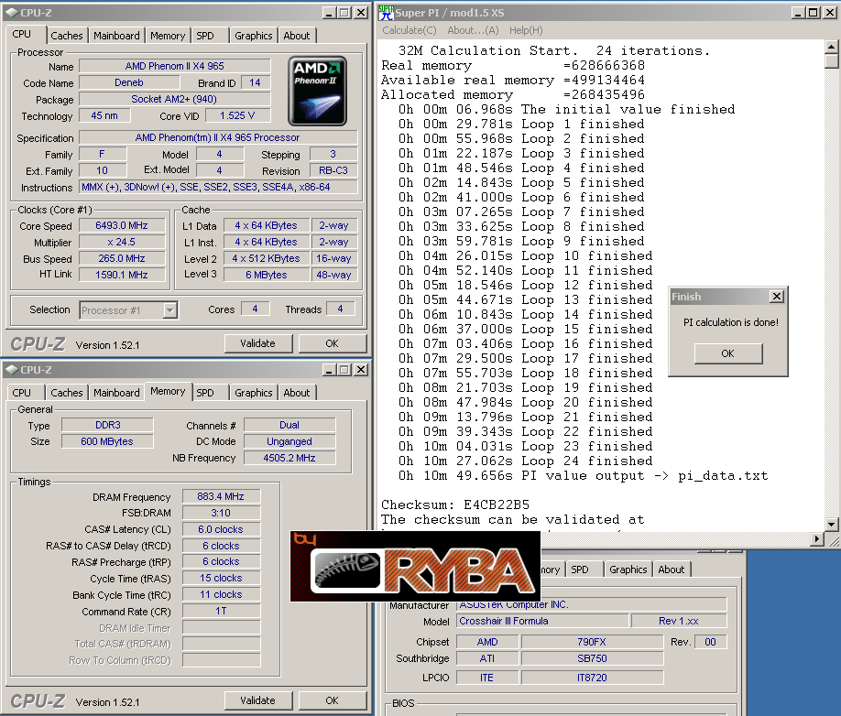Viewport: 841px width, 716px height.
Task: Open the Help(H) menu in Super PI
Action: pos(526,31)
